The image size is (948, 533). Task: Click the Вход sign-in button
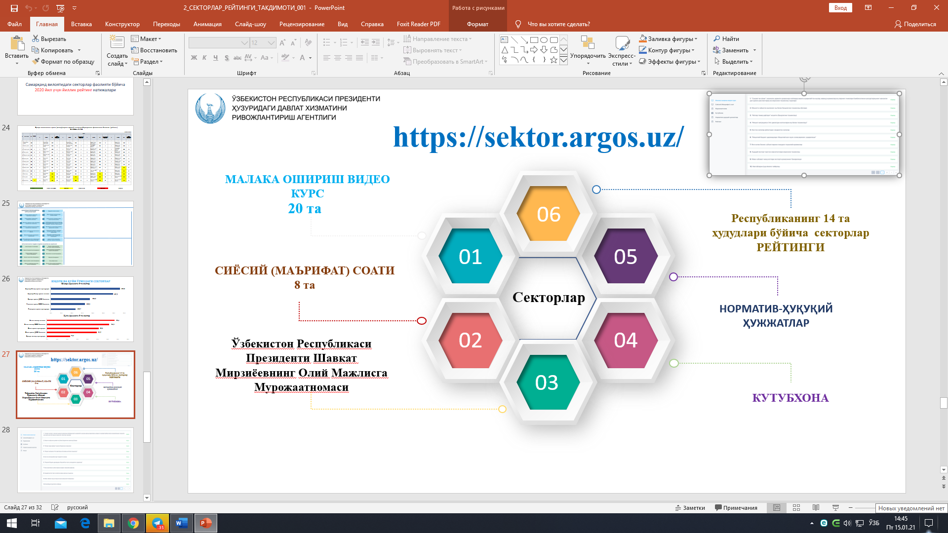[840, 8]
